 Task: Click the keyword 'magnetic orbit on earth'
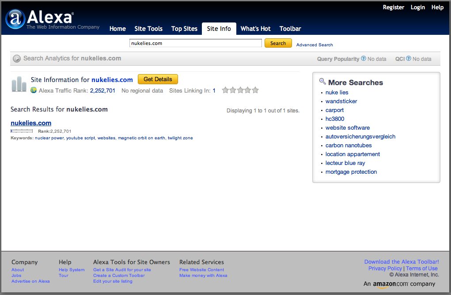pyautogui.click(x=141, y=138)
